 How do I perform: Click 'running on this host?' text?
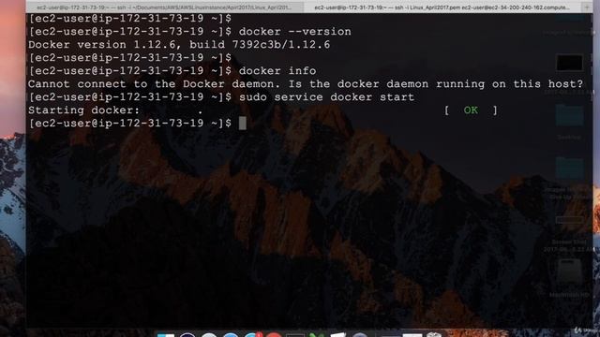click(509, 84)
